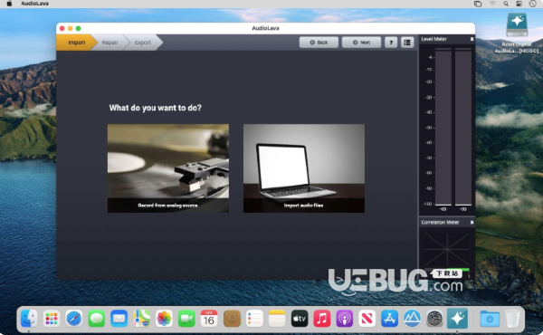
Task: Open Downloads folder in the Dock
Action: [x=490, y=319]
